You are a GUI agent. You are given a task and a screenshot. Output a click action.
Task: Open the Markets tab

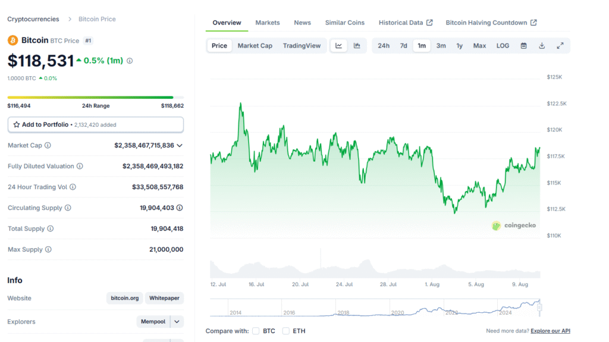(x=268, y=23)
